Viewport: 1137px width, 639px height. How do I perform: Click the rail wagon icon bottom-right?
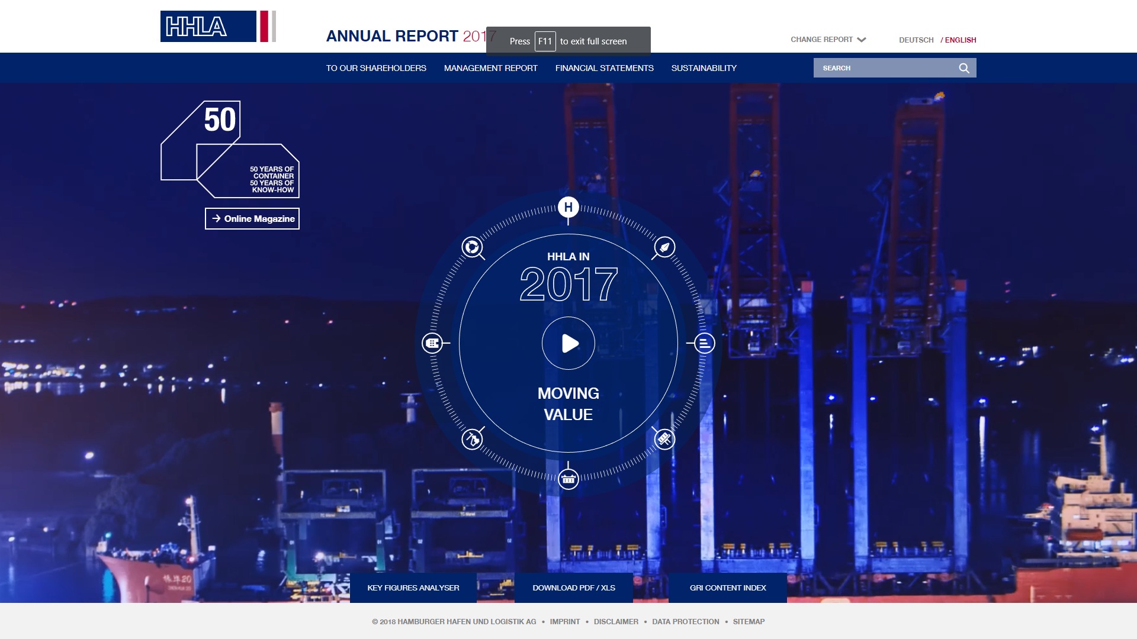click(664, 439)
